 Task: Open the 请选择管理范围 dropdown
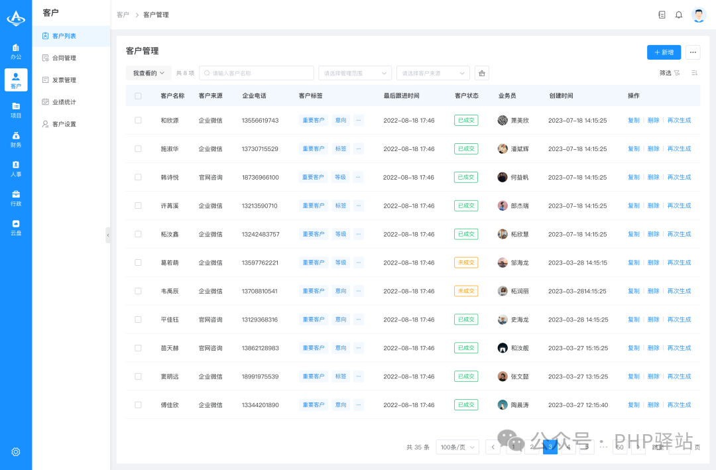(x=355, y=73)
